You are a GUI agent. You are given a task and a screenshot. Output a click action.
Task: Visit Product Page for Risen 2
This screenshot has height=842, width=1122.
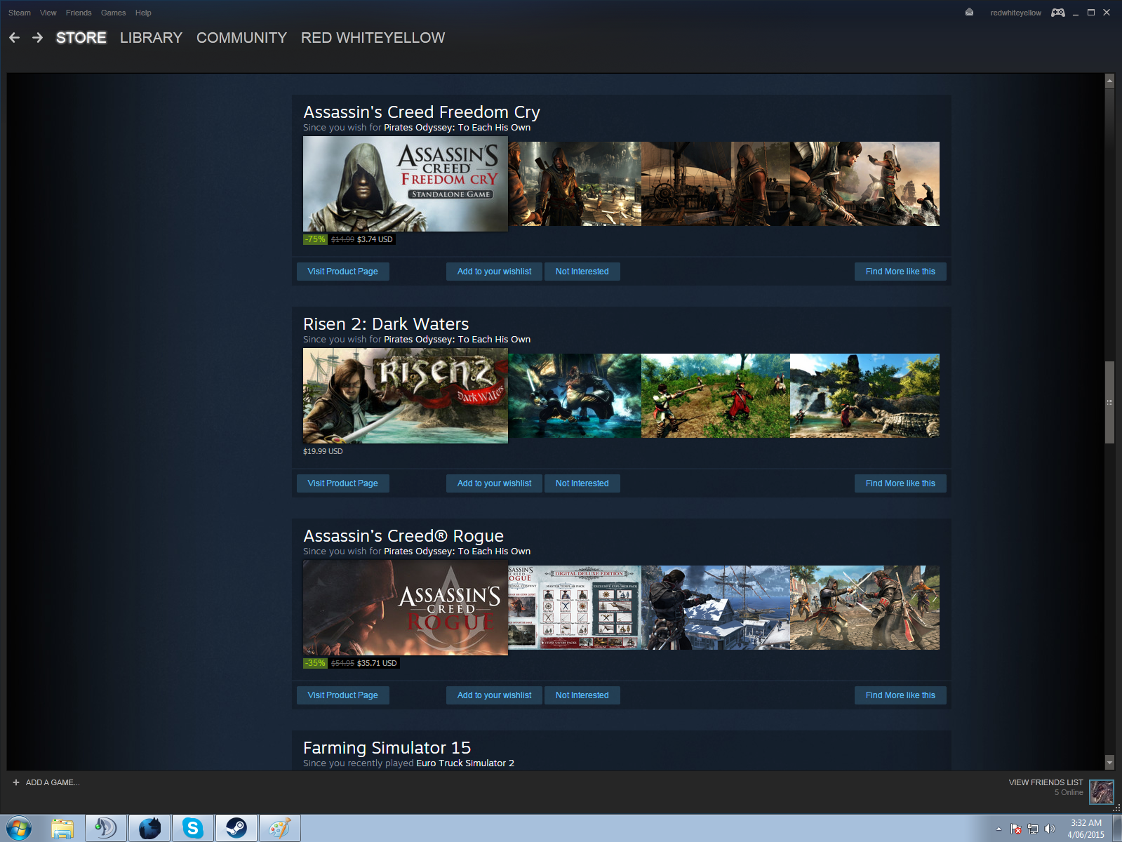(x=342, y=483)
